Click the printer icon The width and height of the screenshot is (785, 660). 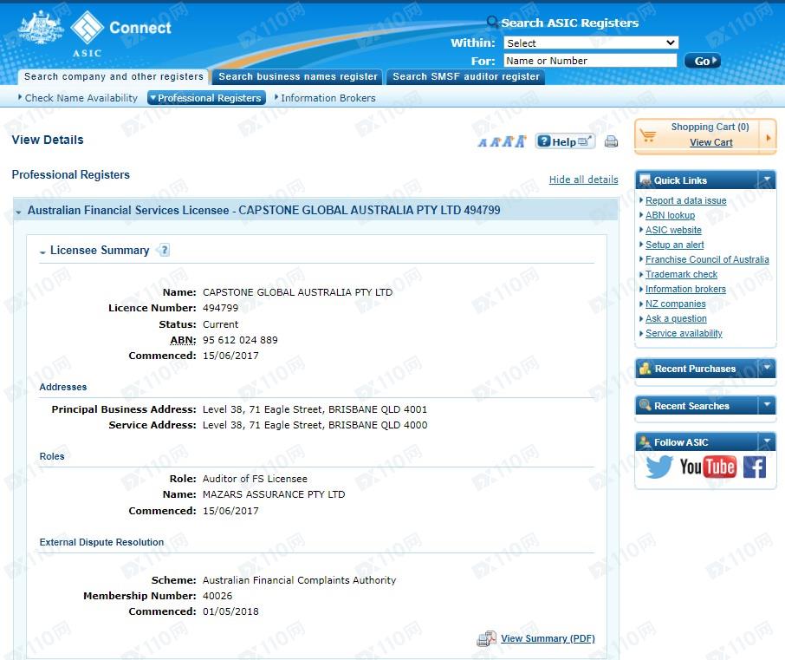click(611, 142)
